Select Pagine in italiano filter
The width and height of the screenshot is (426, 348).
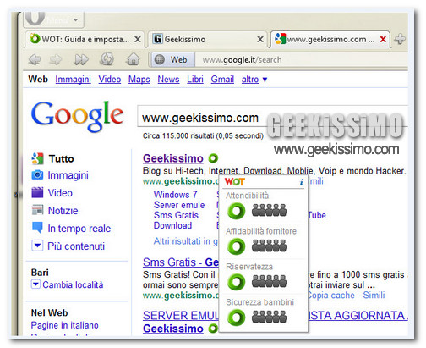[65, 325]
